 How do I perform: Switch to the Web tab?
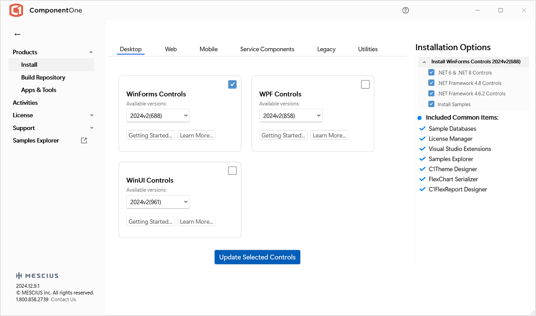(x=171, y=49)
